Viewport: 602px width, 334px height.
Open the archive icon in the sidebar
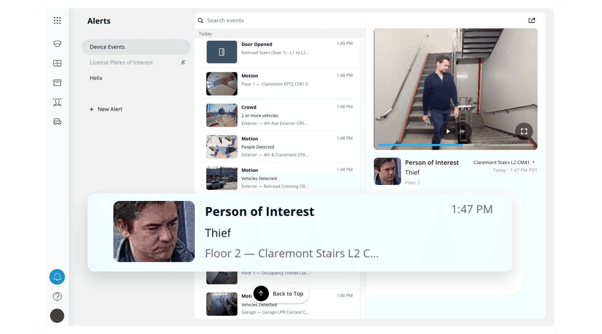point(57,82)
